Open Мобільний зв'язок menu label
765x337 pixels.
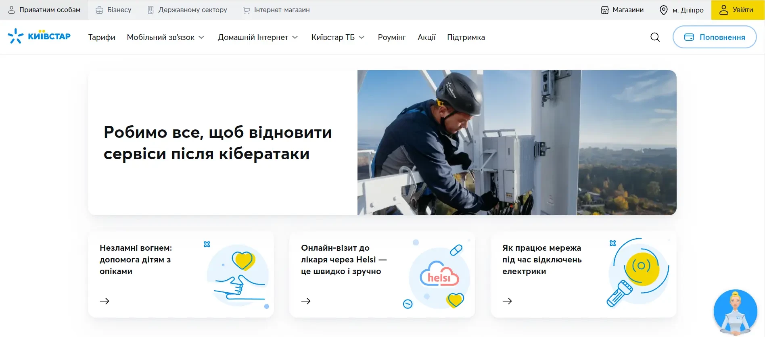tap(161, 37)
